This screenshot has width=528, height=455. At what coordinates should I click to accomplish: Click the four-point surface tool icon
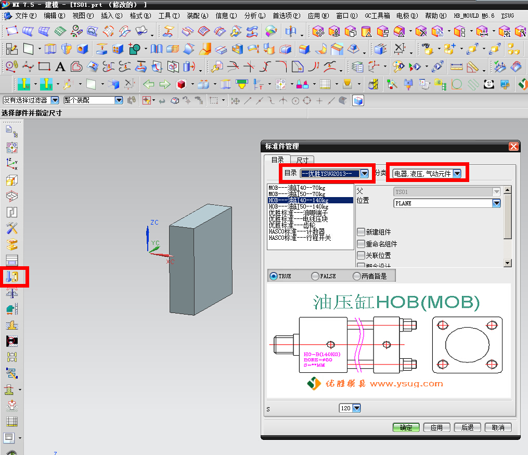pos(12,31)
